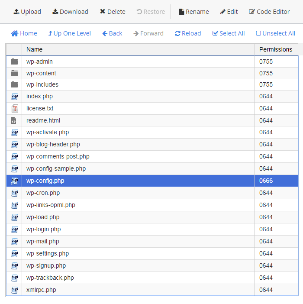Select the wp-activate.php file name
The image size is (303, 304).
(x=48, y=132)
